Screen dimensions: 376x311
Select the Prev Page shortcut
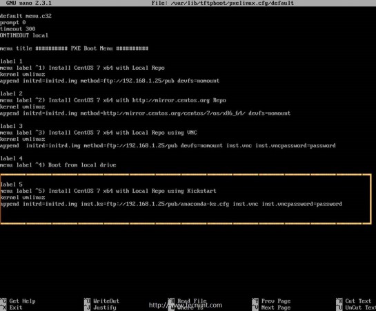(x=271, y=301)
